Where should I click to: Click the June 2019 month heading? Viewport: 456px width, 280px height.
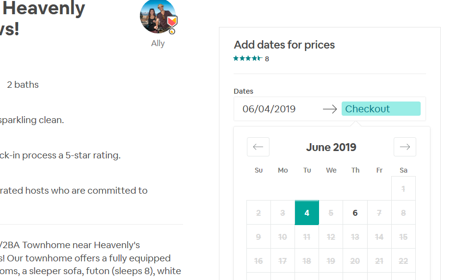(331, 147)
